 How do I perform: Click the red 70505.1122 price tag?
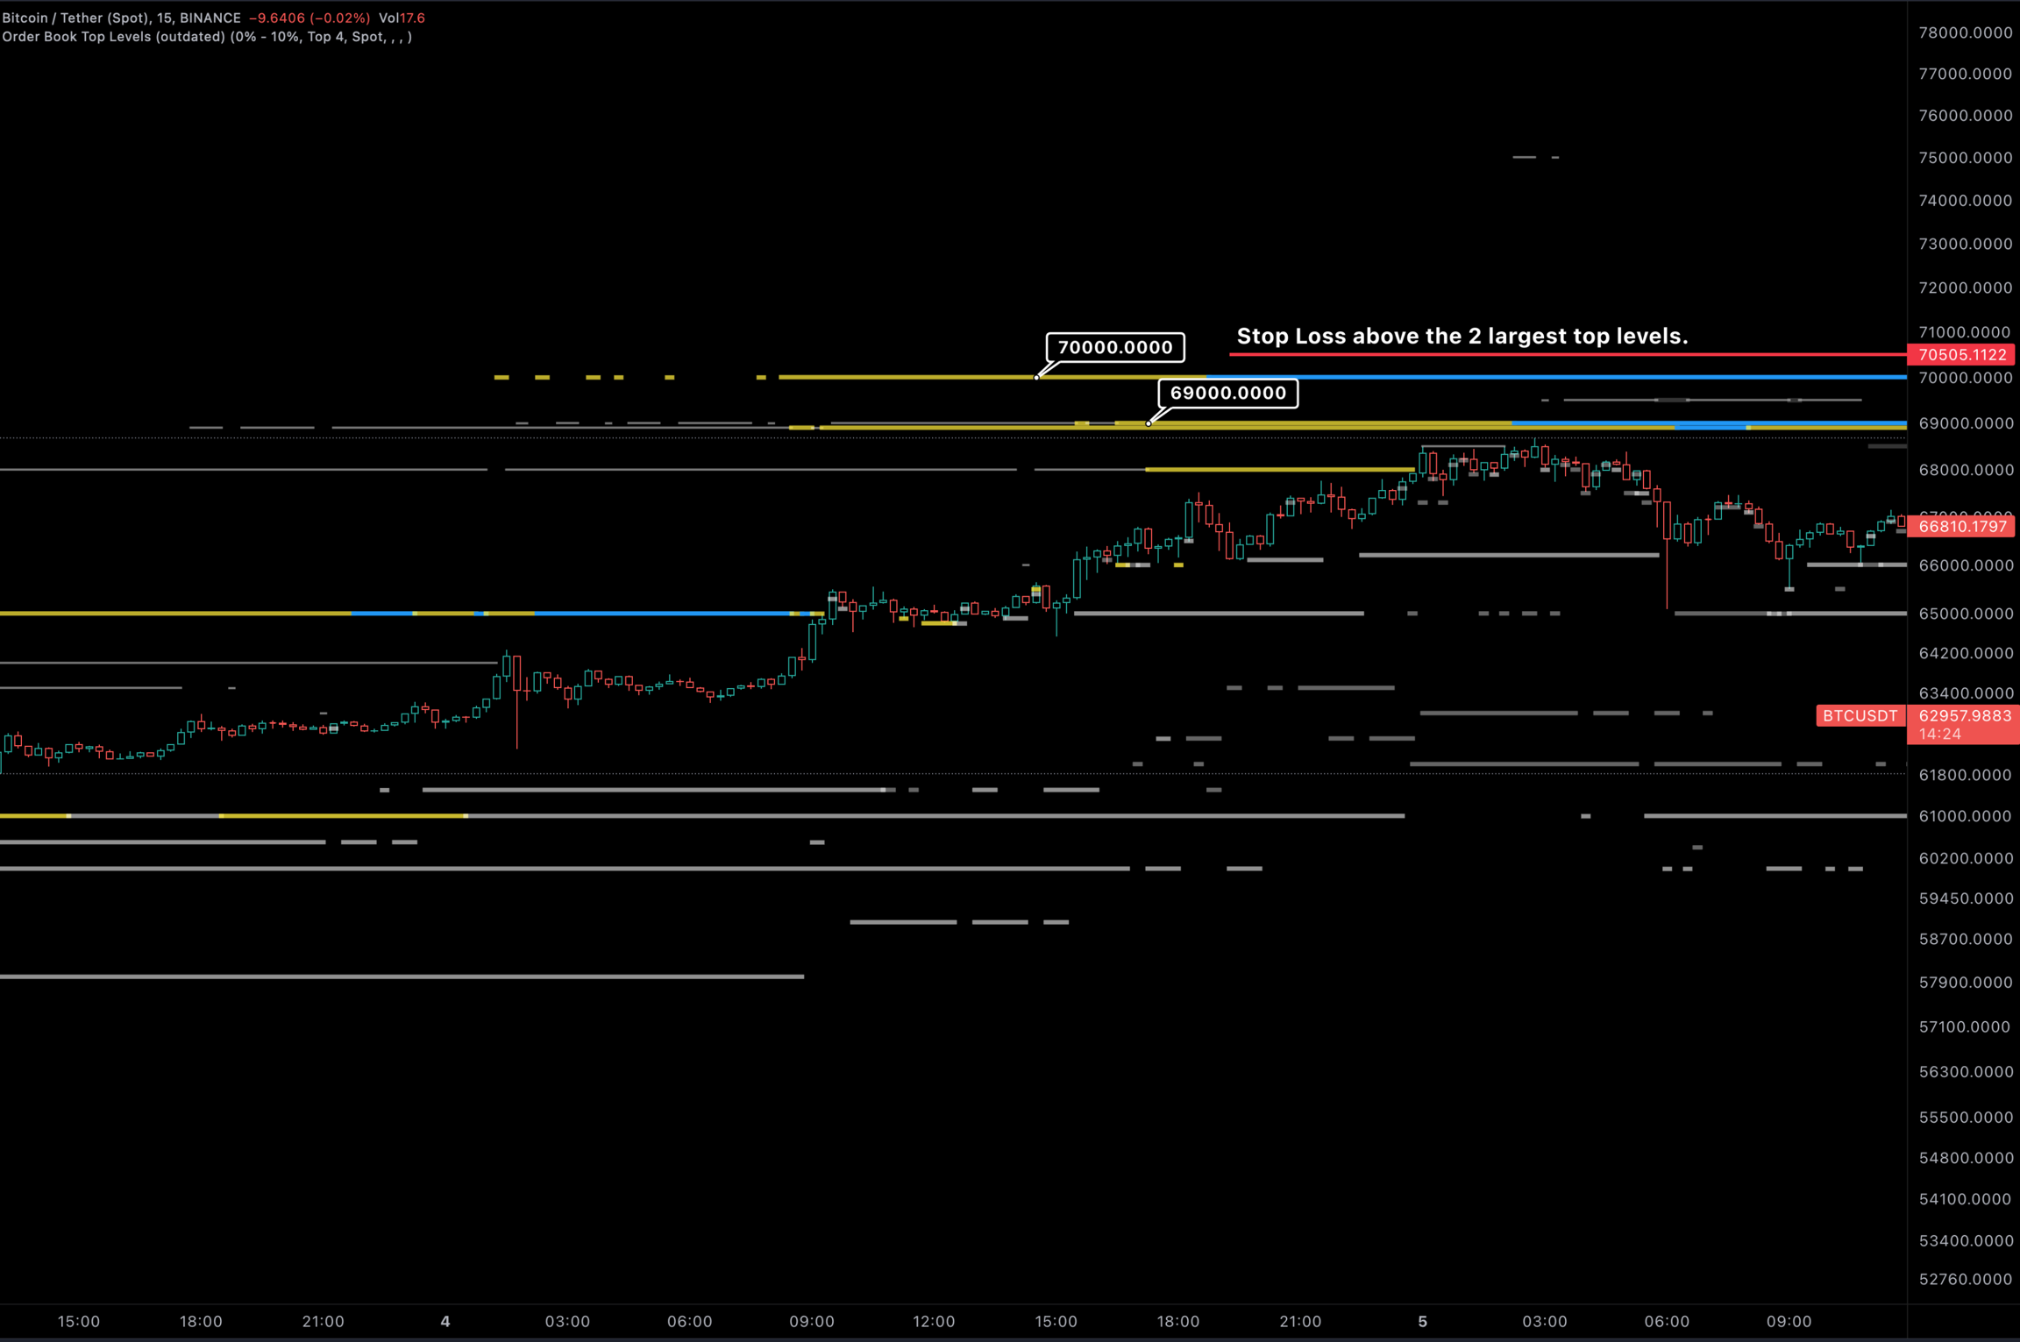(1962, 355)
